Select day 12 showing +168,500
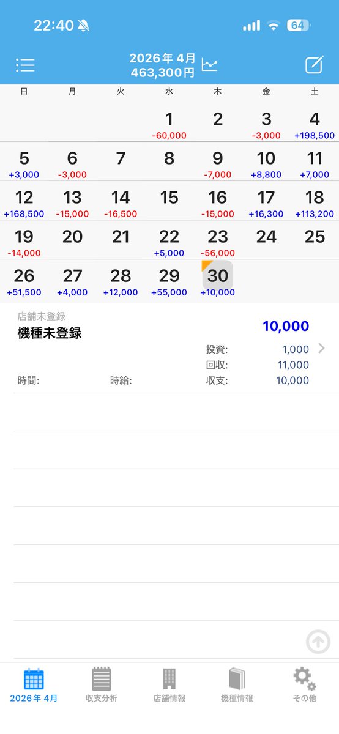This screenshot has height=734, width=339. click(24, 203)
